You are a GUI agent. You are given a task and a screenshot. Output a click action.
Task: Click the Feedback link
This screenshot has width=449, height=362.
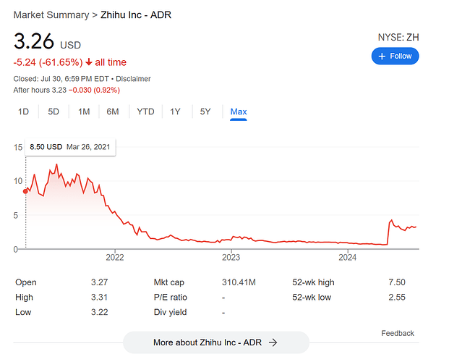[x=397, y=333]
